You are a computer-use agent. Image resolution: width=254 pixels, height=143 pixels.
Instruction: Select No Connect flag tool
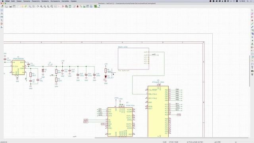click(x=252, y=37)
